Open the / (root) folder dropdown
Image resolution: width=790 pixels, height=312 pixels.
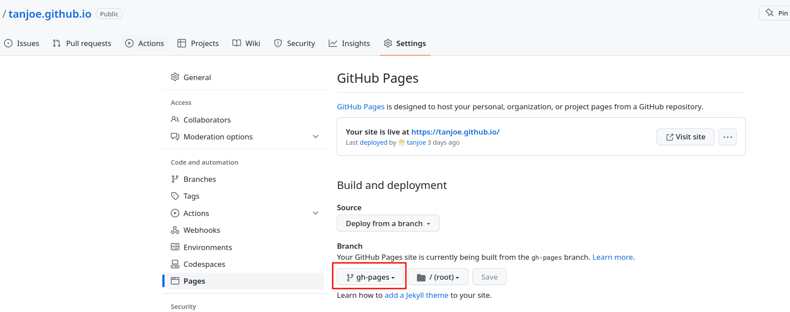438,277
